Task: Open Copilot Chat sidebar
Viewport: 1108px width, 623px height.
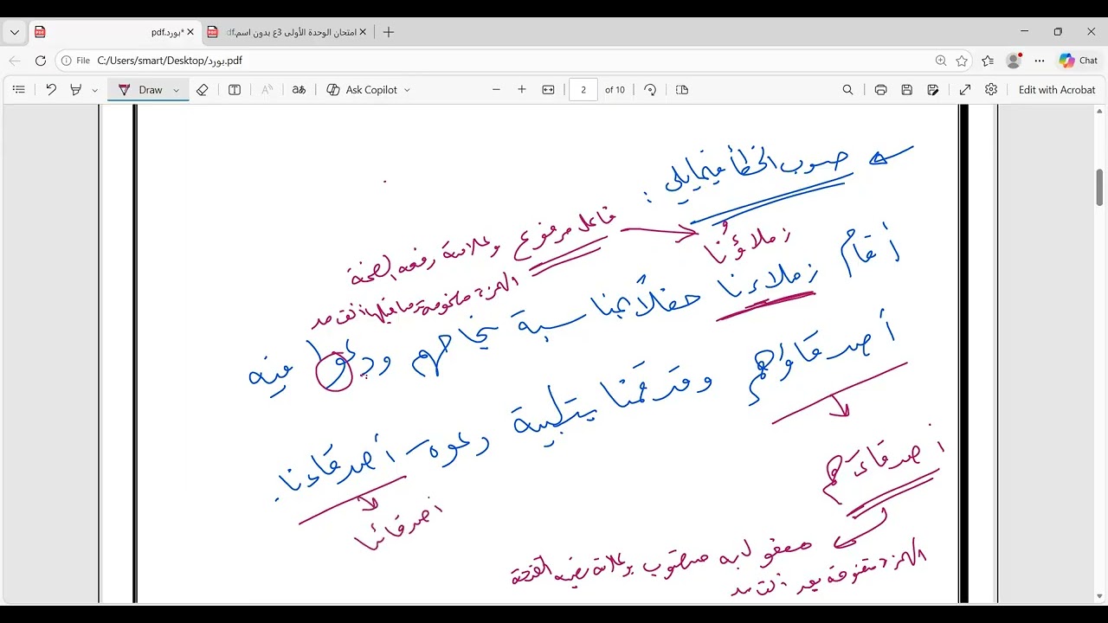Action: pos(1079,61)
